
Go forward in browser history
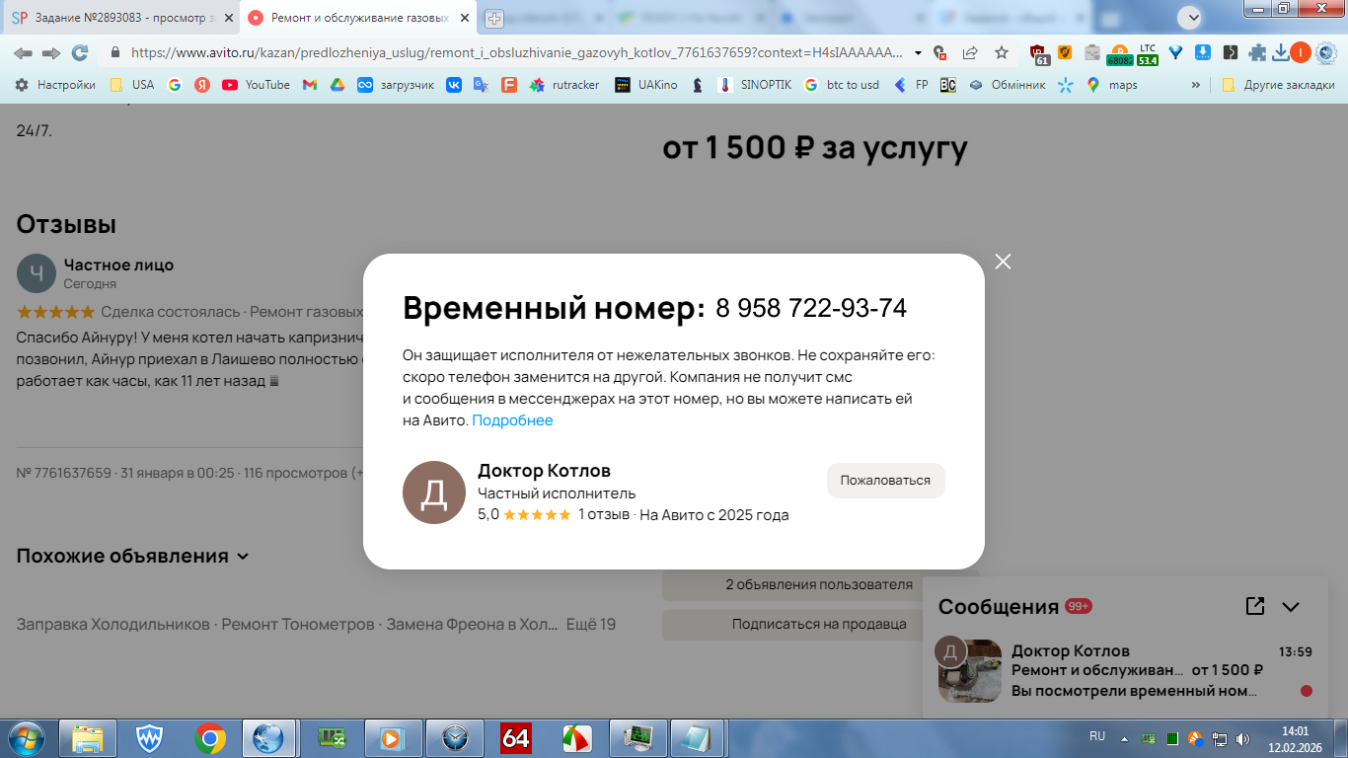point(51,52)
